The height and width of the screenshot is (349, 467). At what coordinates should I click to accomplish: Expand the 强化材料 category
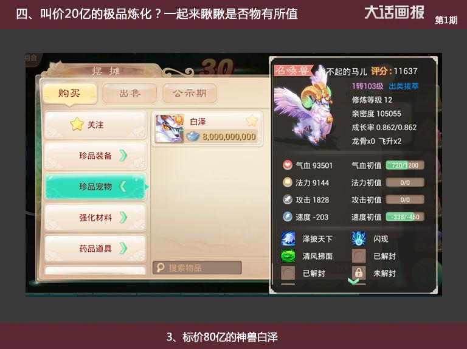95,218
